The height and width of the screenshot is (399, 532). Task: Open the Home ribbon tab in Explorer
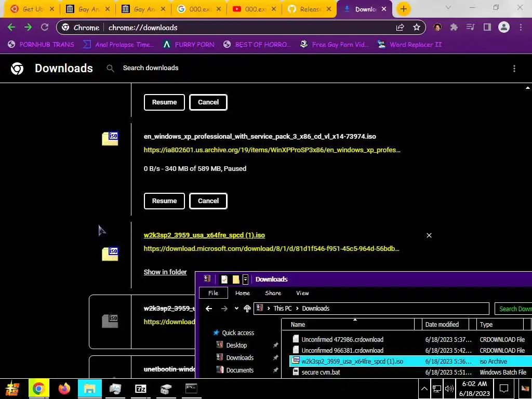click(243, 293)
